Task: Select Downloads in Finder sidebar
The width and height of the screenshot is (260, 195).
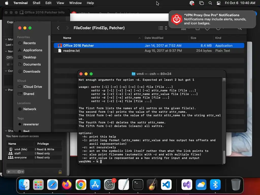Action: tap(32, 71)
